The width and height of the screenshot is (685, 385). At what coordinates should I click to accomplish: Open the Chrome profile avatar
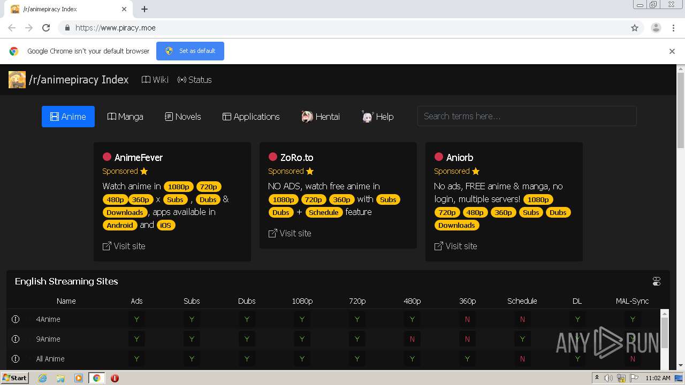coord(656,28)
